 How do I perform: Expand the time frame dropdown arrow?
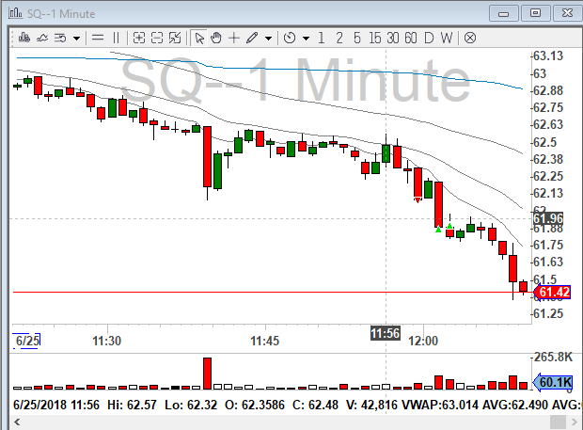point(306,38)
